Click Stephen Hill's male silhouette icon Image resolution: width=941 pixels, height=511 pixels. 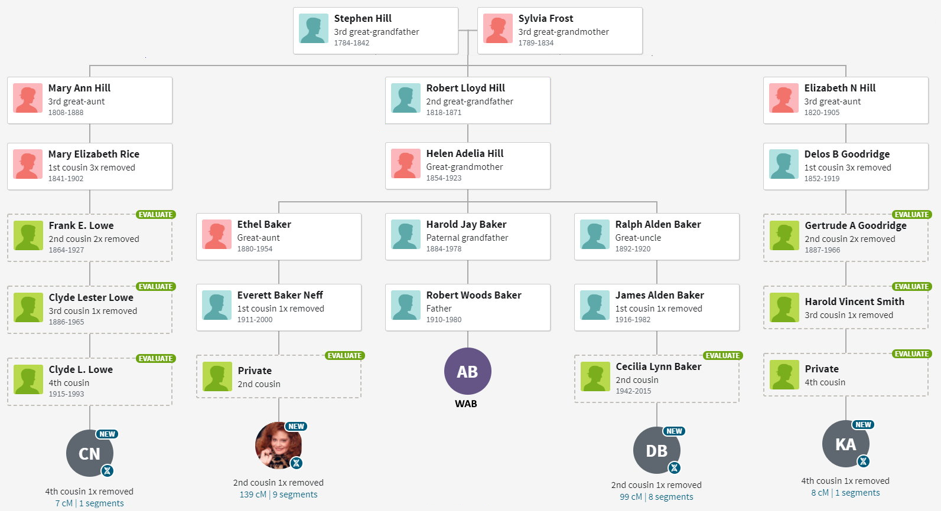[x=314, y=28]
